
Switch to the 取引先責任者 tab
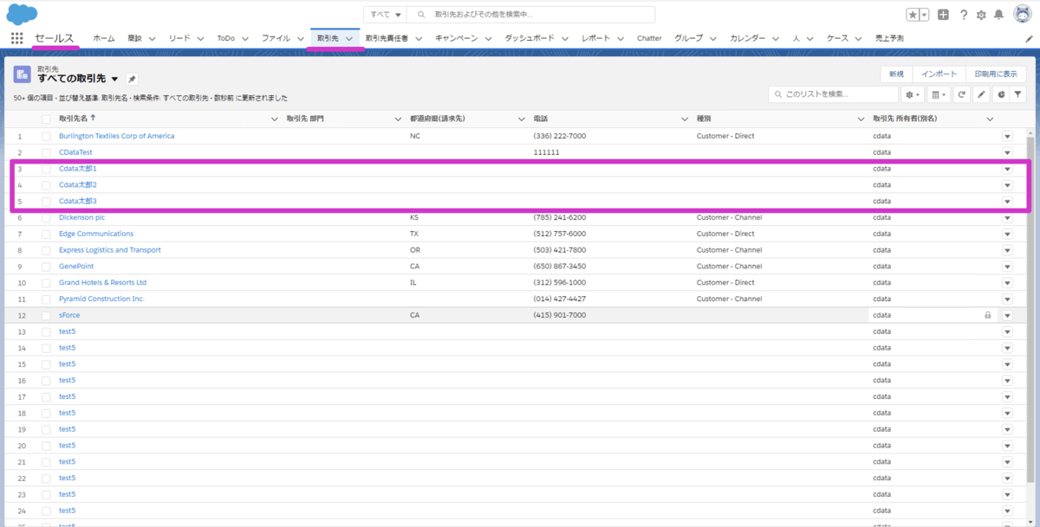(x=387, y=38)
